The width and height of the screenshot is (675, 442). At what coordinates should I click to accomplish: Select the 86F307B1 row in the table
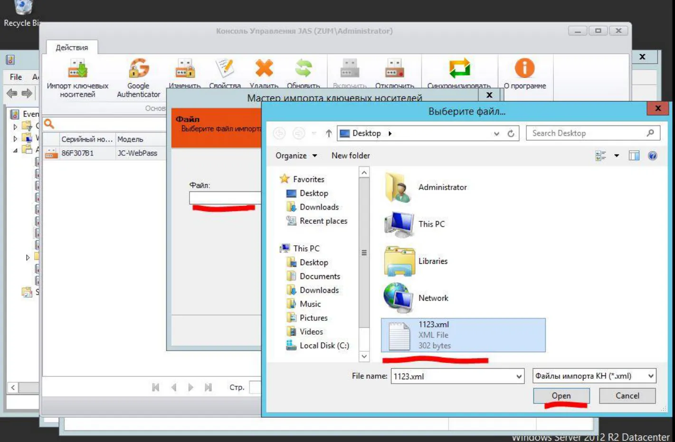tap(105, 153)
